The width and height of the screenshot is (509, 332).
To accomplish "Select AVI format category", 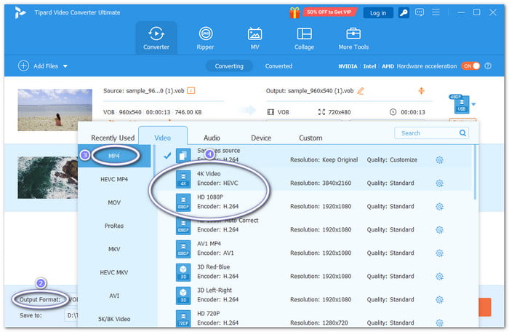I will [x=114, y=296].
